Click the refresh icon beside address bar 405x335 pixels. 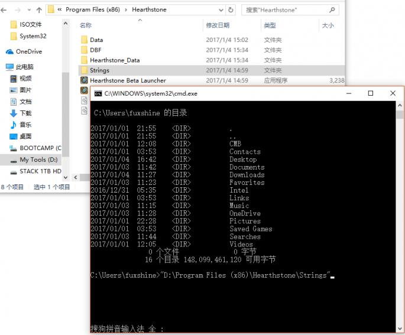click(231, 10)
